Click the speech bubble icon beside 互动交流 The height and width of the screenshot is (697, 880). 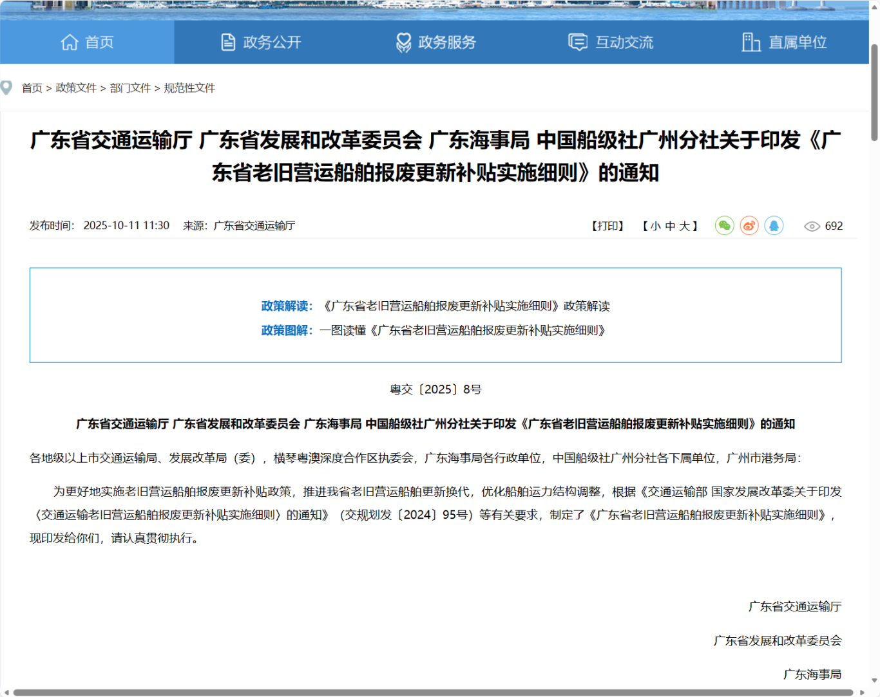click(x=578, y=42)
